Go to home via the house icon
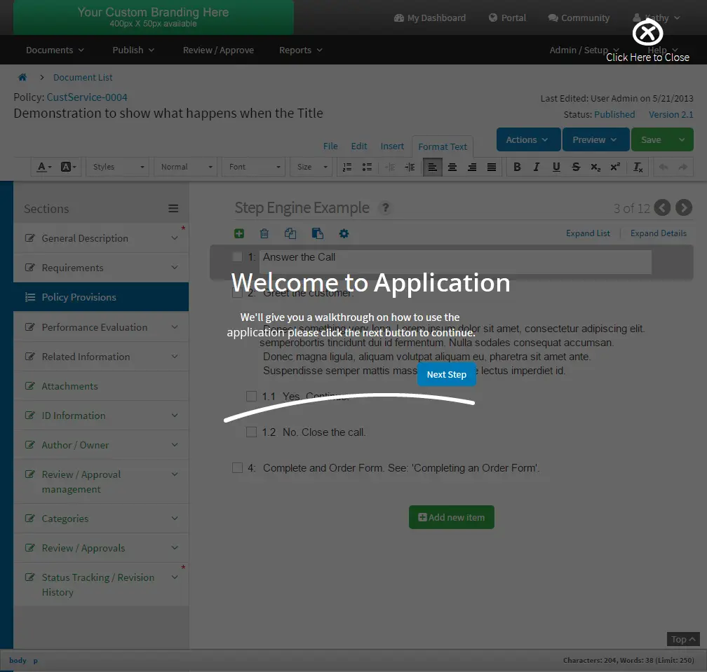Viewport: 707px width, 672px height. pyautogui.click(x=22, y=77)
